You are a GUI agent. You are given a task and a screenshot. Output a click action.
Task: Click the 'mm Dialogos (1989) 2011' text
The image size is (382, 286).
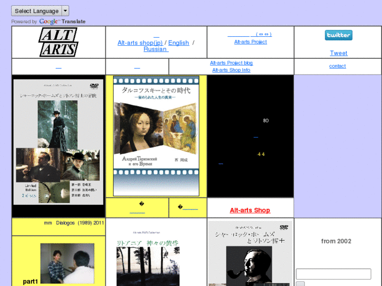pyautogui.click(x=74, y=223)
